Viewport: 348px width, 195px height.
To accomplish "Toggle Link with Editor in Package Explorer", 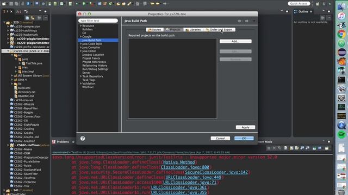I will [x=33, y=18].
